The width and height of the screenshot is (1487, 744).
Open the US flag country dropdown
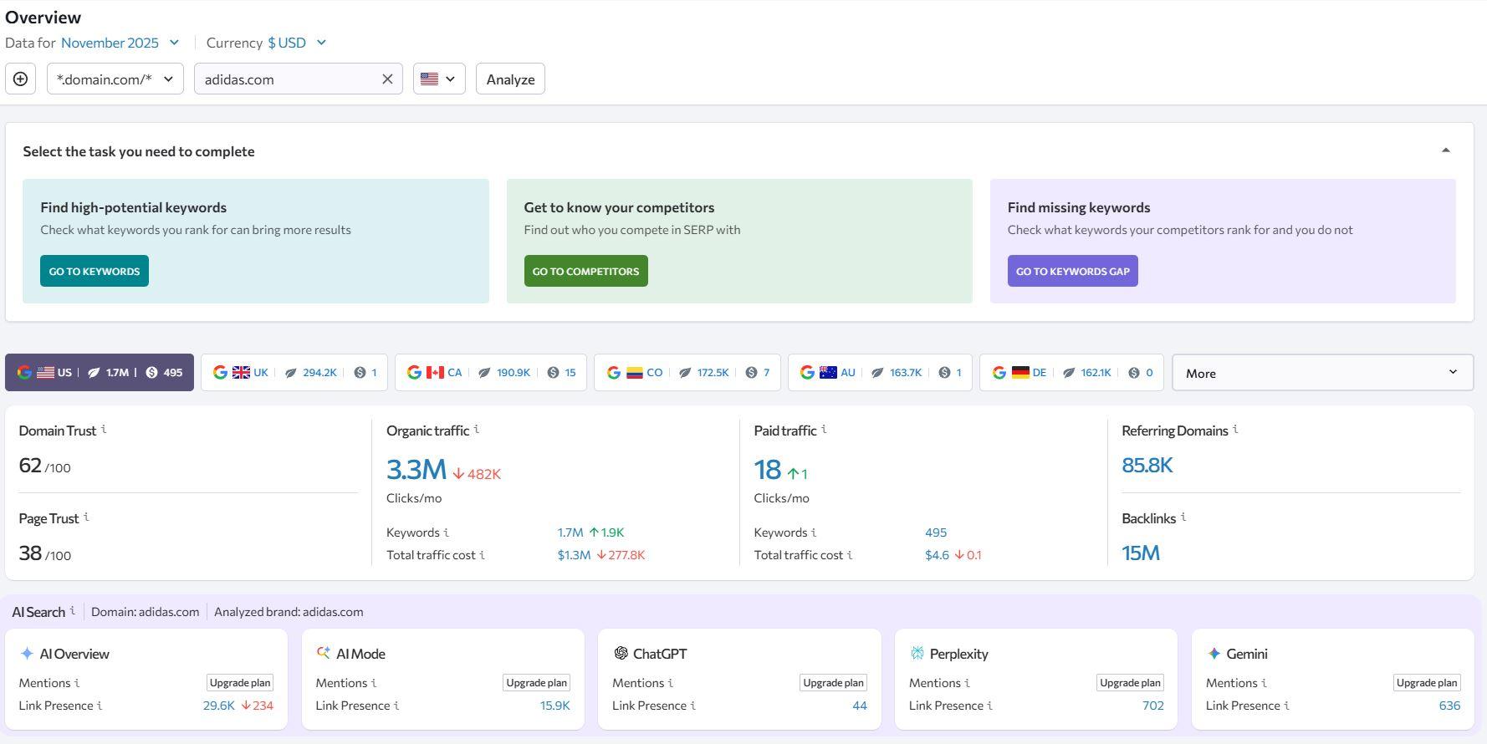point(439,79)
